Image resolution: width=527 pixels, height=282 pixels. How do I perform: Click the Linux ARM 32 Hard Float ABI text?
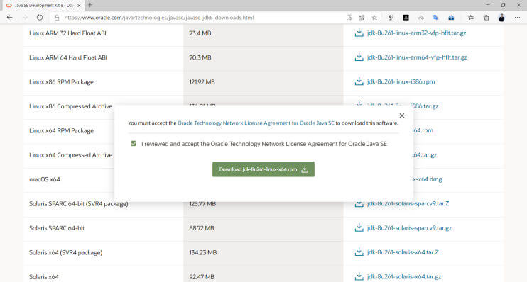67,33
